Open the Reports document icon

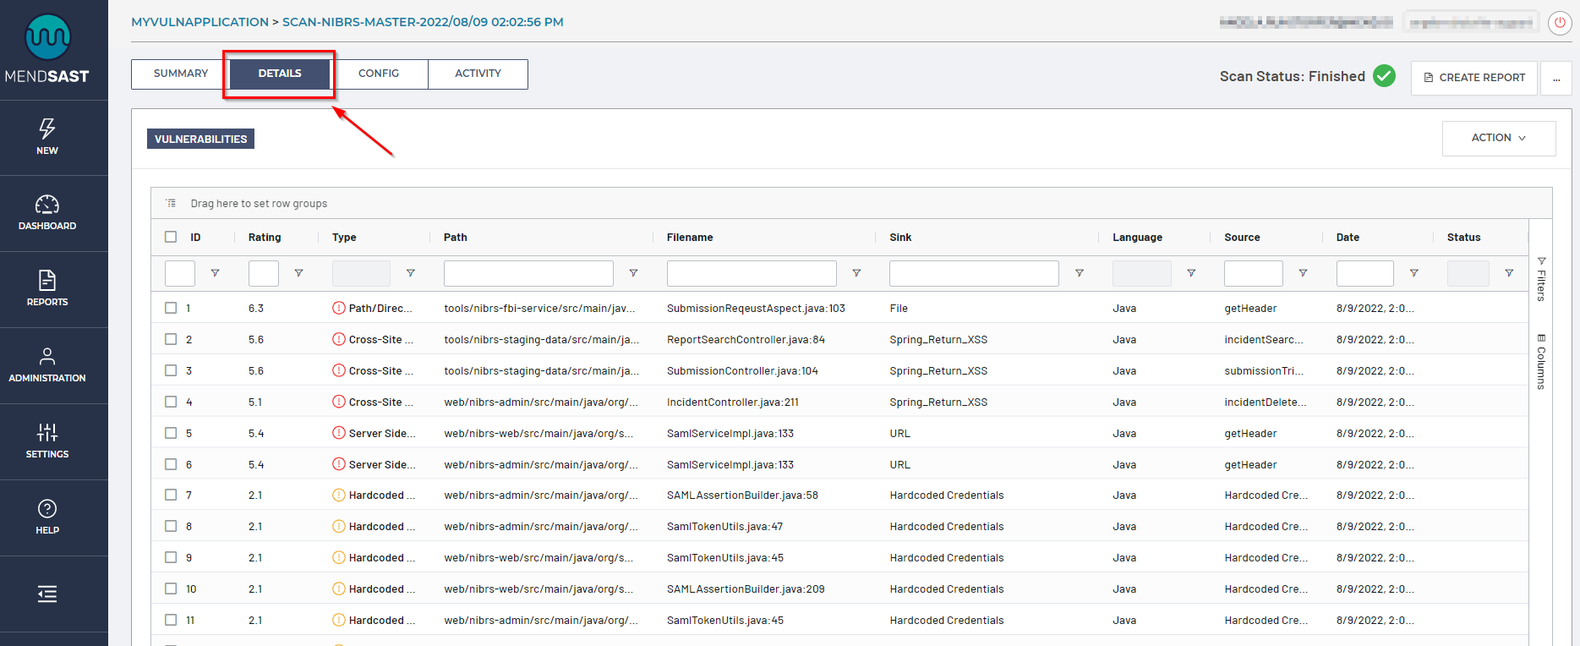pyautogui.click(x=47, y=281)
